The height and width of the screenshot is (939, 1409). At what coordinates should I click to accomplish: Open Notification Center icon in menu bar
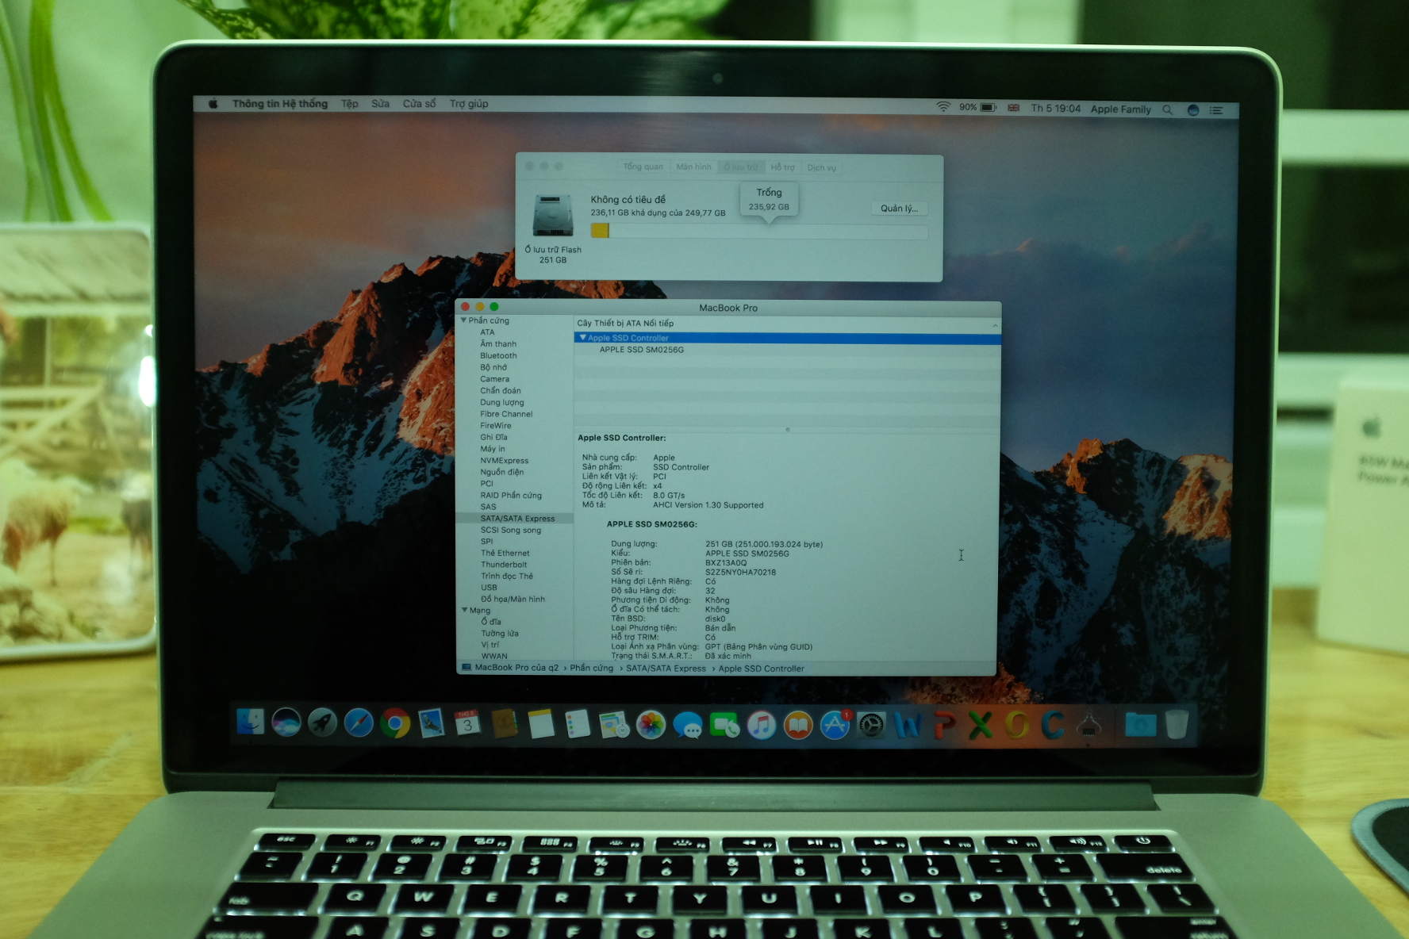tap(1215, 110)
